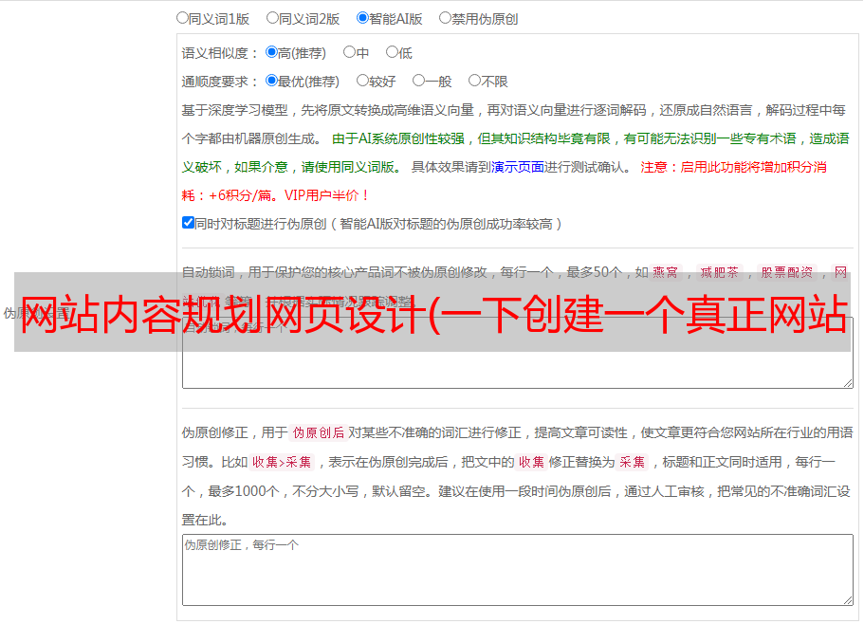
Task: Click the red notice 注意：启用此功能将增加积分消
Action: [733, 167]
